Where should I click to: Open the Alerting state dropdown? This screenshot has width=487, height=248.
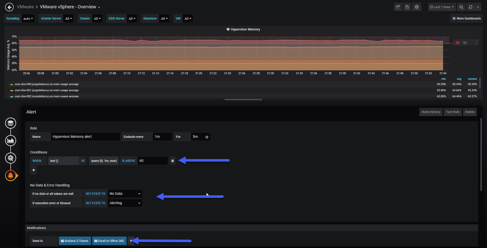point(125,203)
